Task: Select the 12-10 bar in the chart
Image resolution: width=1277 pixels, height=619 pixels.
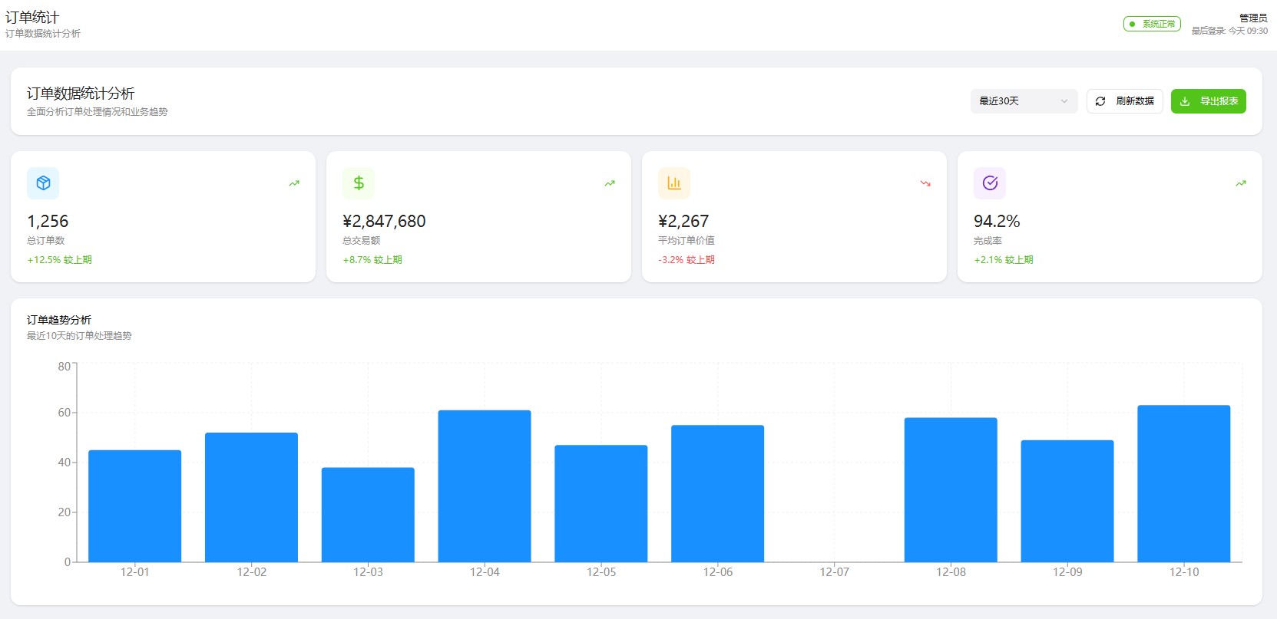Action: point(1183,483)
